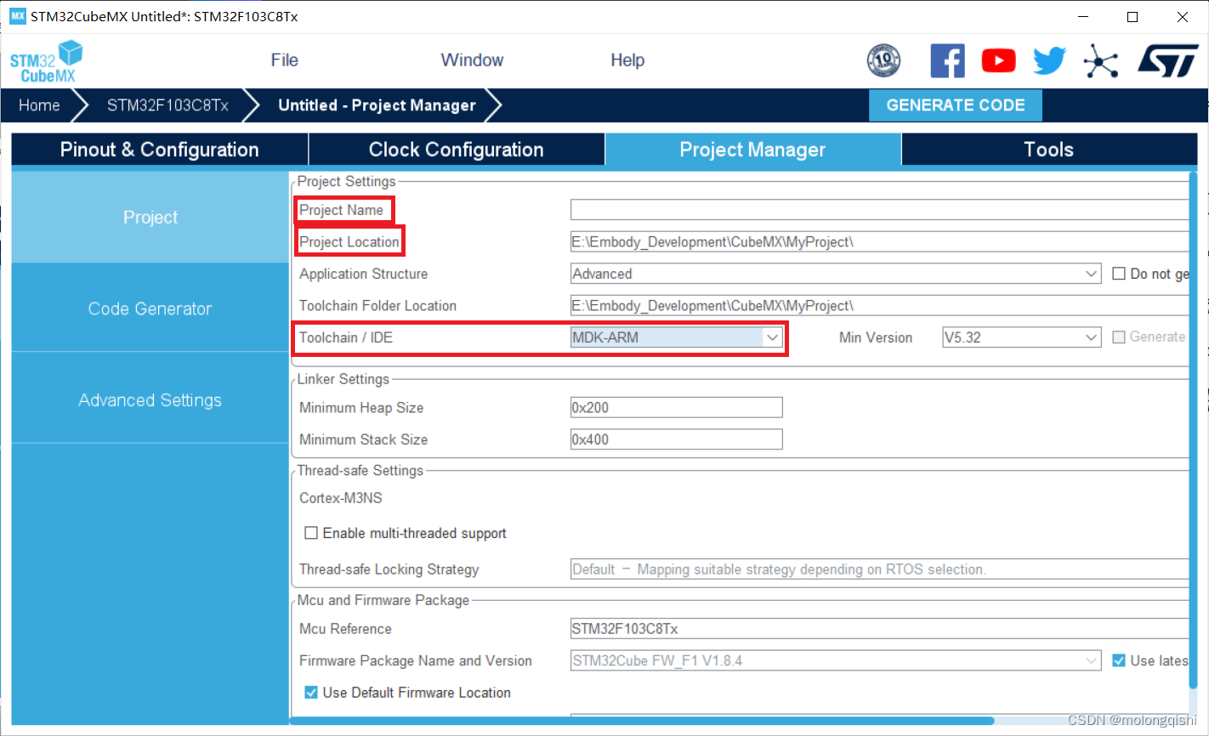The height and width of the screenshot is (736, 1209).
Task: Click the Minimum Heap Size field
Action: pyautogui.click(x=676, y=408)
